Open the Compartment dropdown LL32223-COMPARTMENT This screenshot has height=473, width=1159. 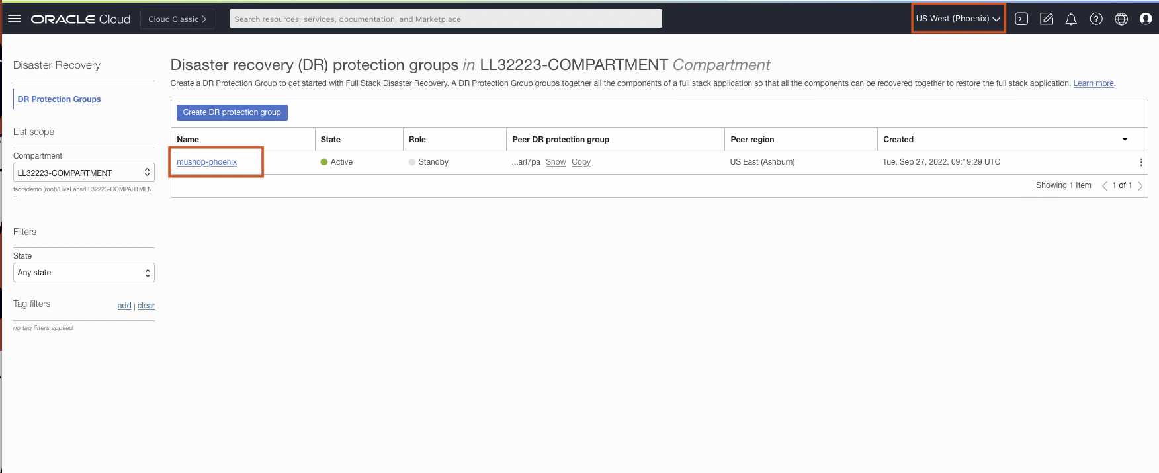pyautogui.click(x=84, y=173)
